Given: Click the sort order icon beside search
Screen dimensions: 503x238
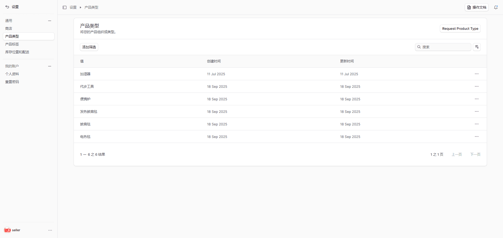Looking at the screenshot, I should click(x=477, y=47).
